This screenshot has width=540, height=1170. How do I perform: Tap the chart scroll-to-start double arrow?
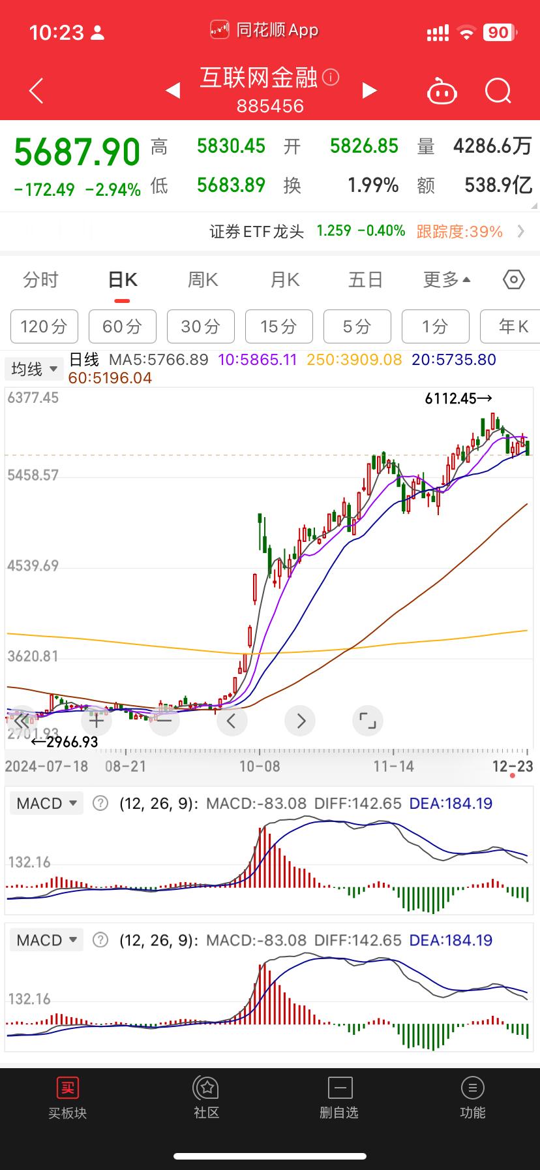click(21, 721)
